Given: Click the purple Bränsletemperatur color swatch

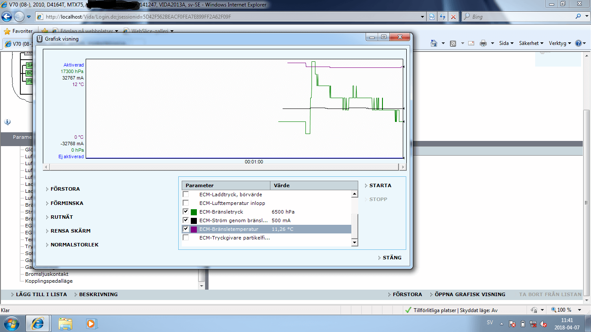Looking at the screenshot, I should pyautogui.click(x=194, y=229).
